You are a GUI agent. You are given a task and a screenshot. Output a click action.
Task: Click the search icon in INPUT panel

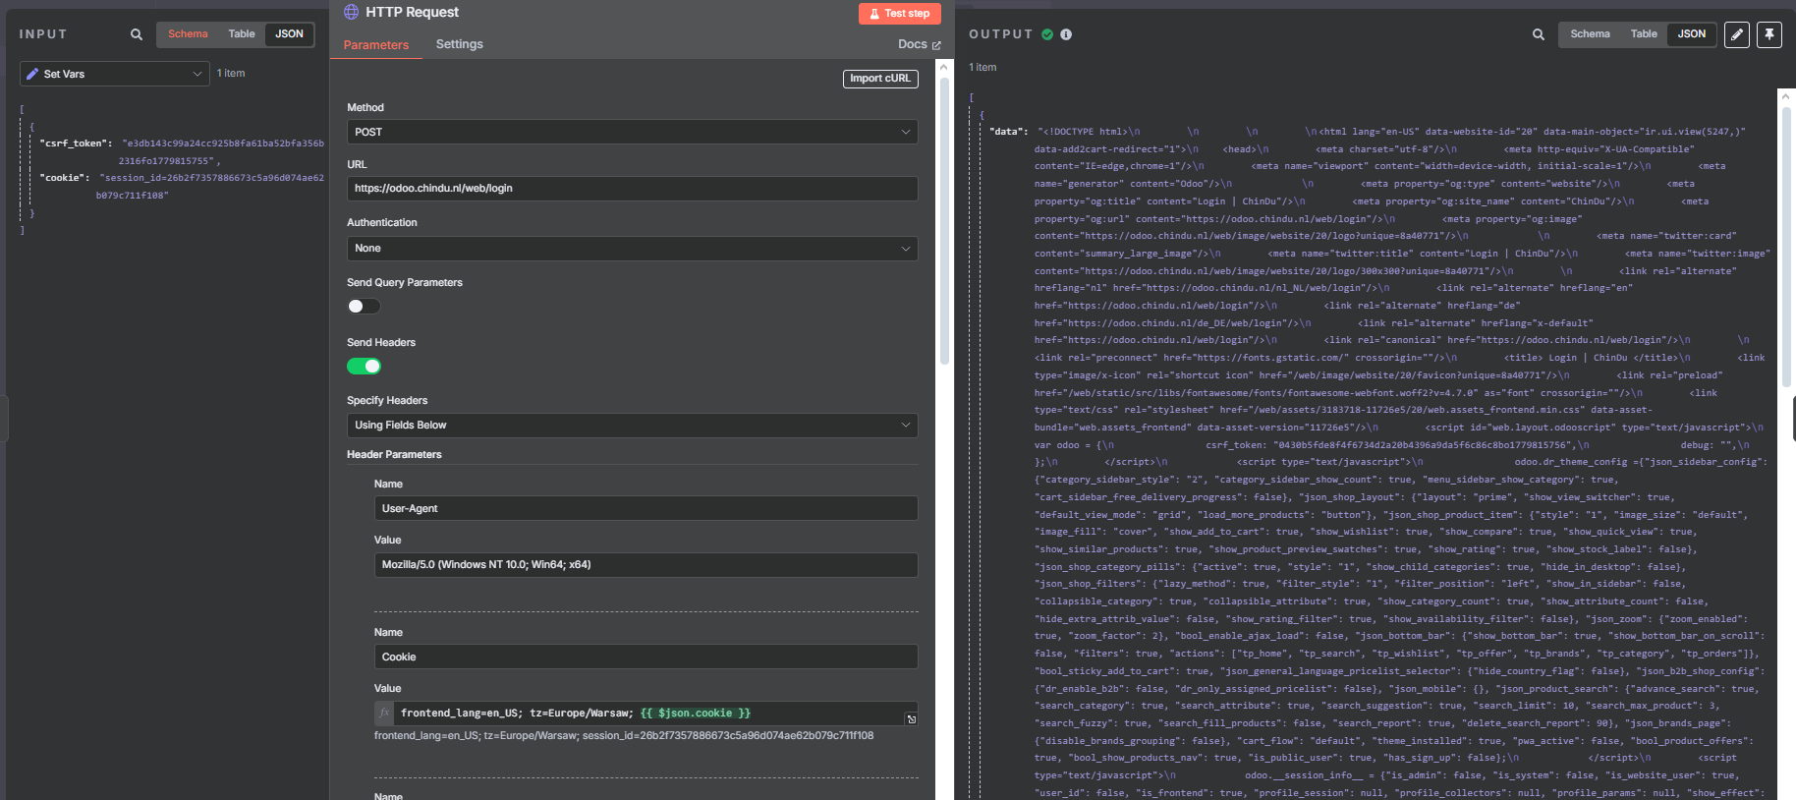click(x=137, y=34)
